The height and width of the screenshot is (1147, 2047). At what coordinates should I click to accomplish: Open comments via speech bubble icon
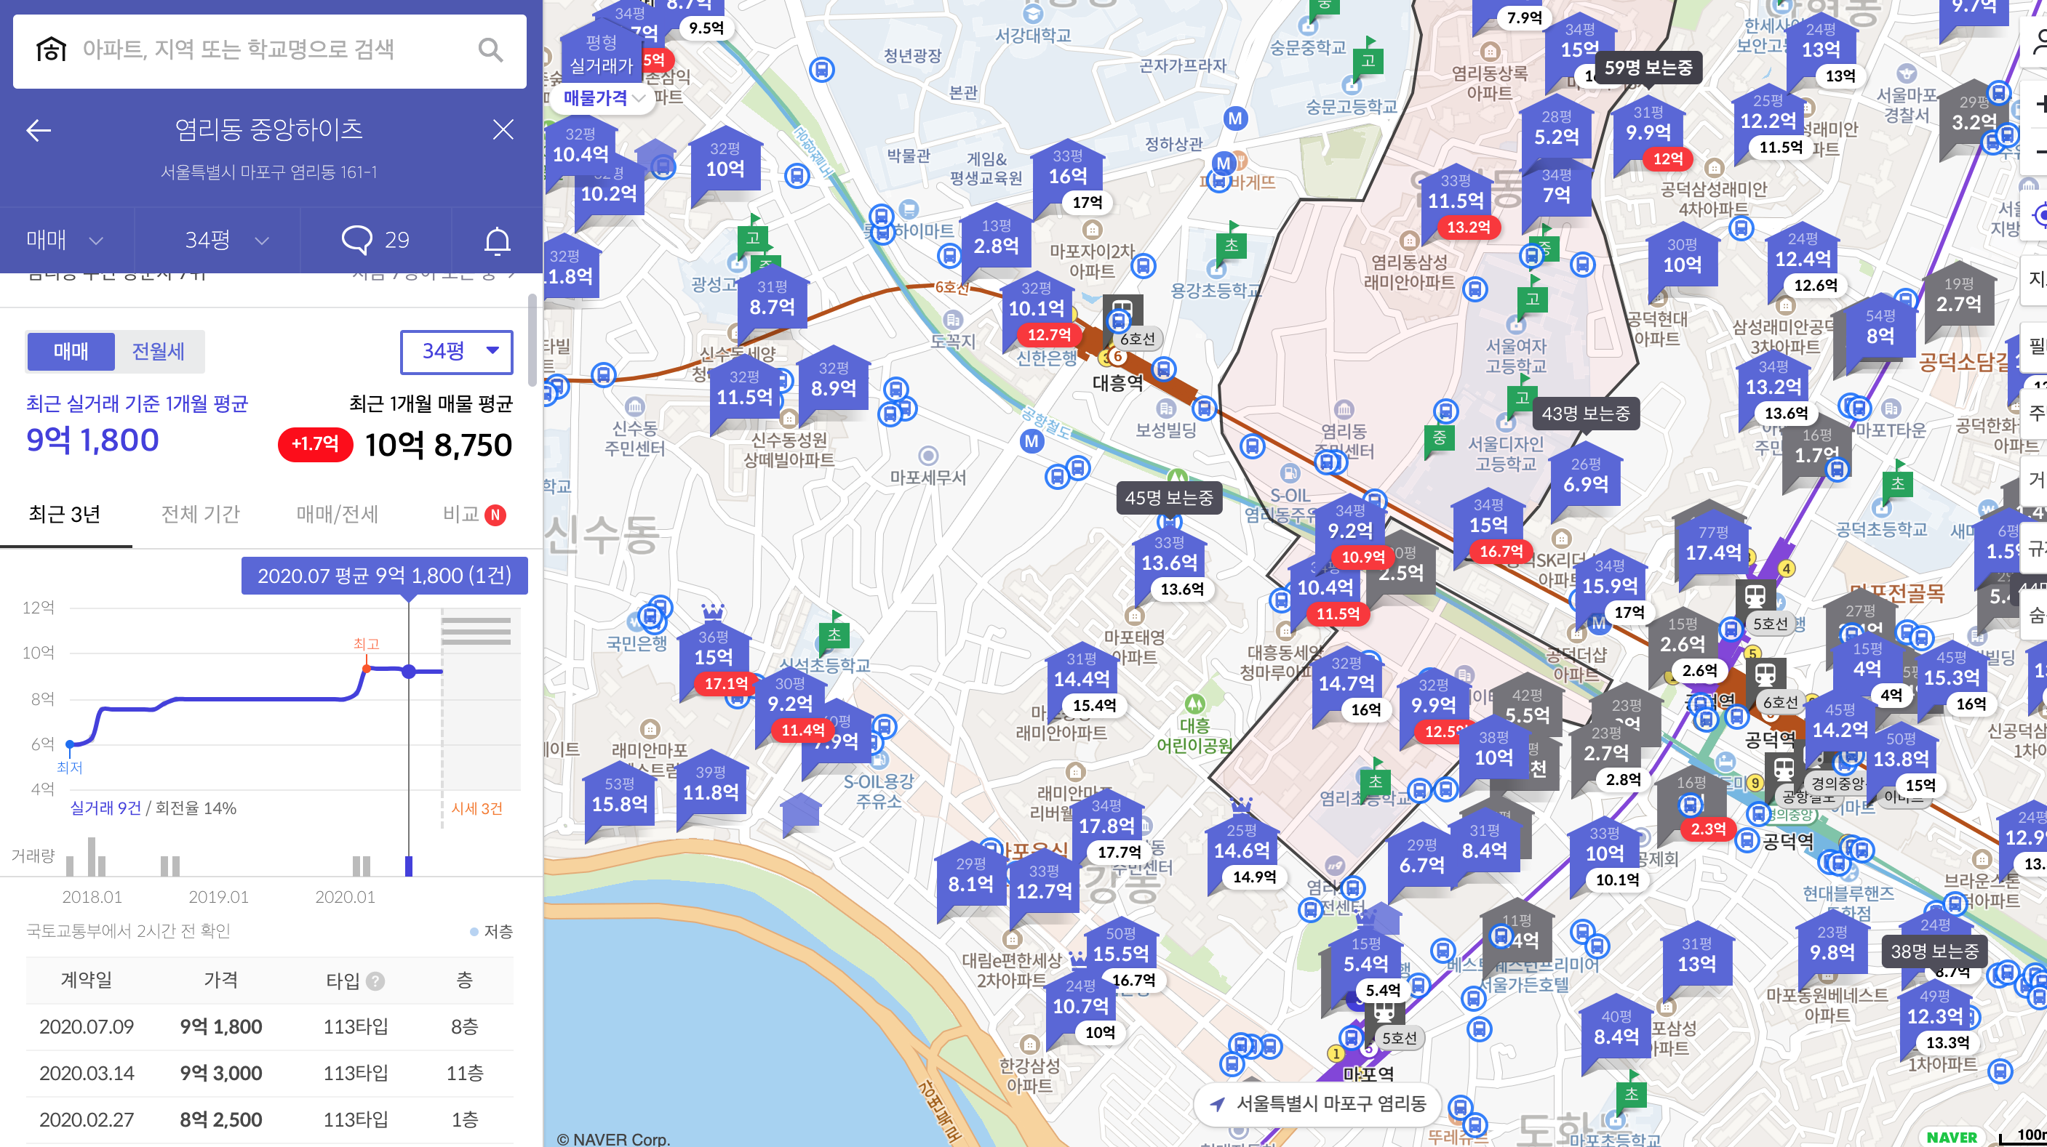point(356,240)
